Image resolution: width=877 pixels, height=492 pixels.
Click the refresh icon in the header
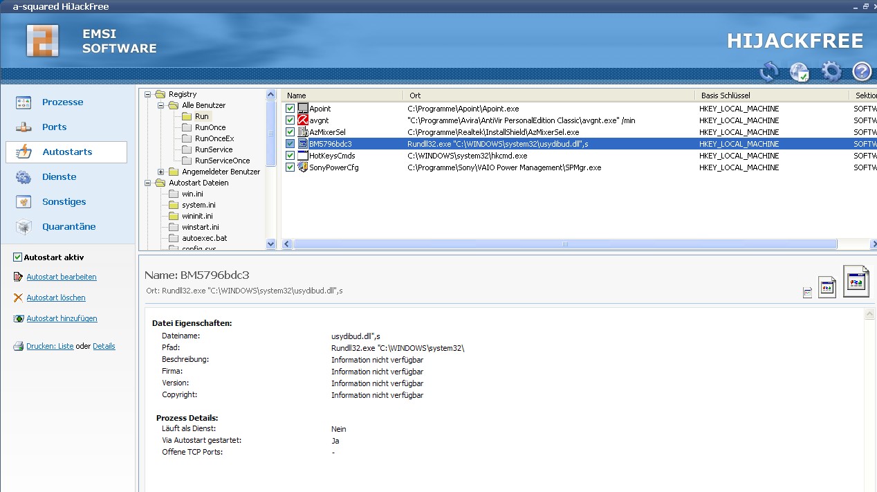click(769, 71)
